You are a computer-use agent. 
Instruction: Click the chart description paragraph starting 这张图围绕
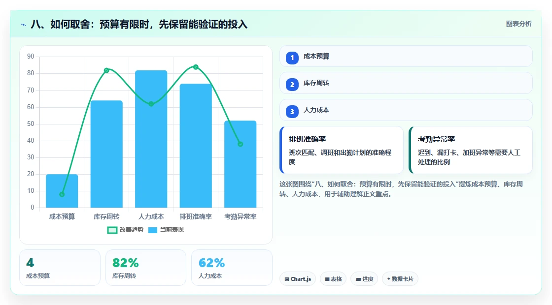(x=401, y=189)
